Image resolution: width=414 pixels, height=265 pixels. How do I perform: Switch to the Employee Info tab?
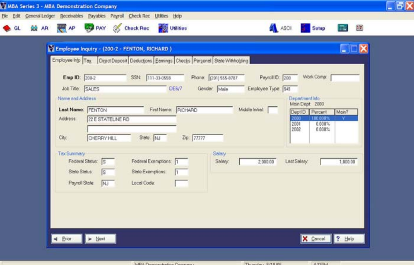(x=66, y=60)
